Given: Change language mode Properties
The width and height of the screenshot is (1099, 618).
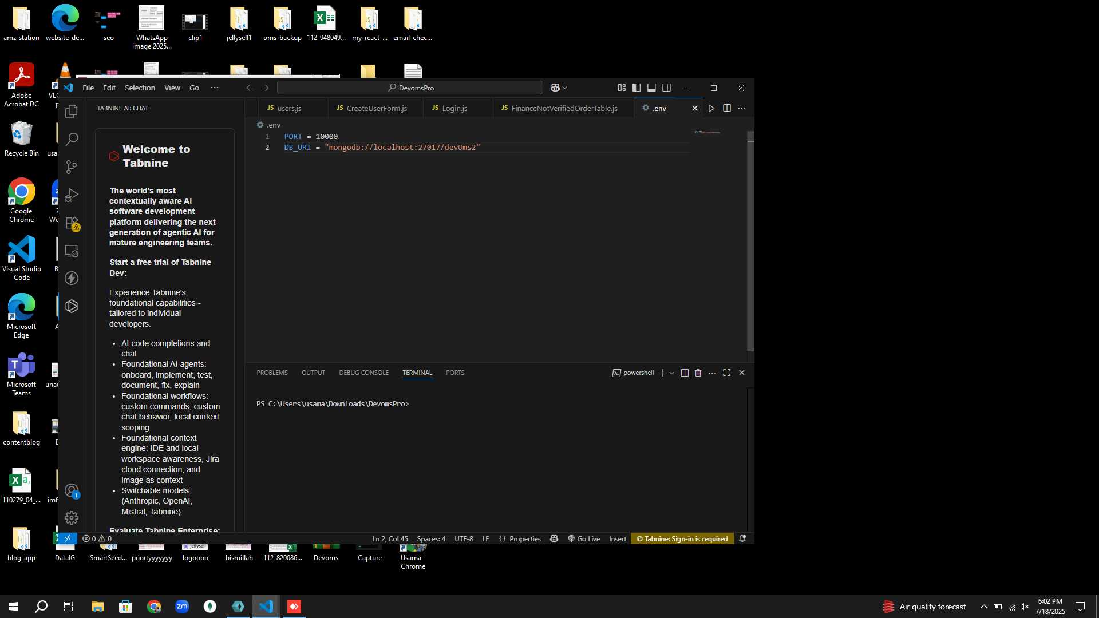Looking at the screenshot, I should pyautogui.click(x=520, y=538).
